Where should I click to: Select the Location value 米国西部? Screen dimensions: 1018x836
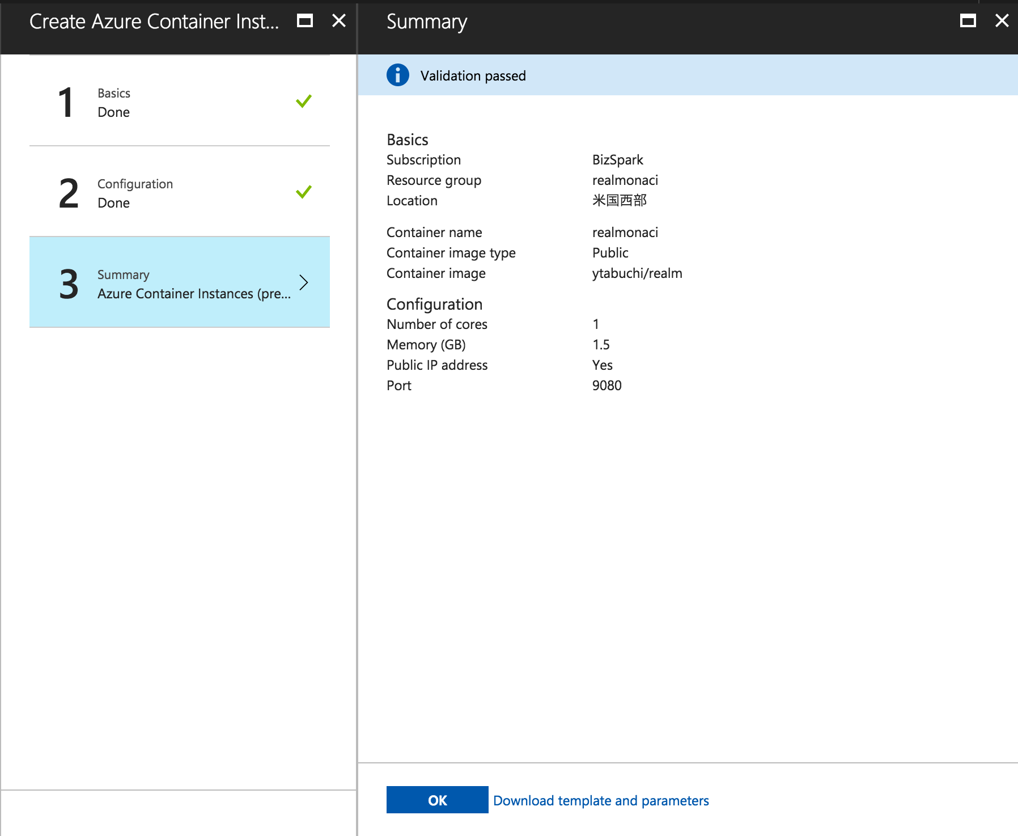click(620, 201)
